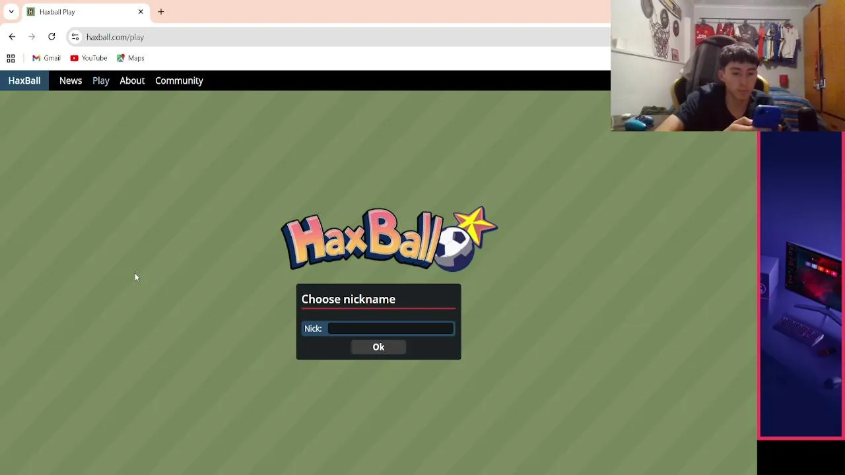Open the Gmail bookmark
Viewport: 845px width, 475px height.
pos(46,58)
